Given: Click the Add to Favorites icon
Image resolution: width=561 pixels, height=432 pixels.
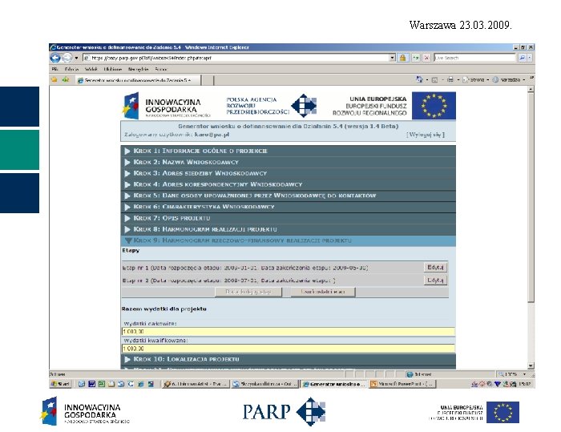Looking at the screenshot, I should tap(66, 80).
